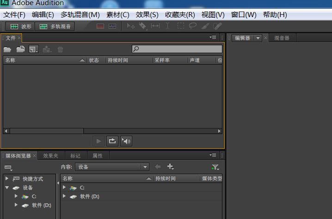Switch to the 效果夹 tab
Image resolution: width=332 pixels, height=219 pixels.
point(50,156)
